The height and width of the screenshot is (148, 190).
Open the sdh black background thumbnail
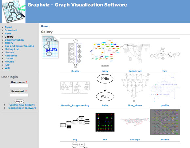(x=105, y=122)
